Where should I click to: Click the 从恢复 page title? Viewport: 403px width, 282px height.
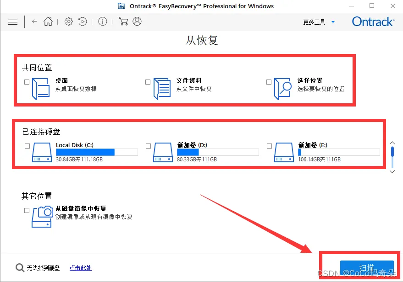(202, 41)
